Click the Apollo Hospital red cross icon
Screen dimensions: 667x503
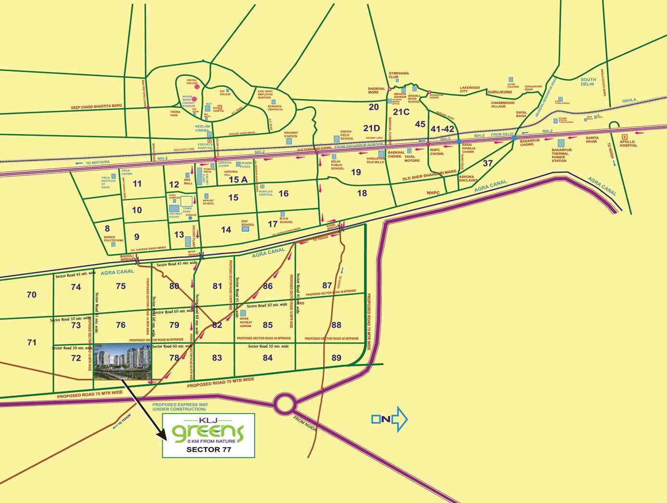point(625,137)
